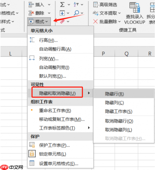Select 重命名工作表(R) menu item
Viewport: 155px width, 170px height.
[x=61, y=110]
